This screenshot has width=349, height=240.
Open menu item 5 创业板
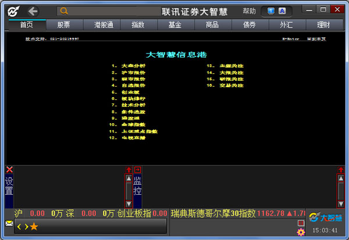[x=126, y=92]
